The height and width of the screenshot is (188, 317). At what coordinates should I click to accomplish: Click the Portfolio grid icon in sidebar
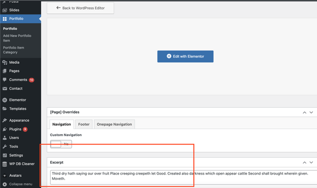[4, 19]
